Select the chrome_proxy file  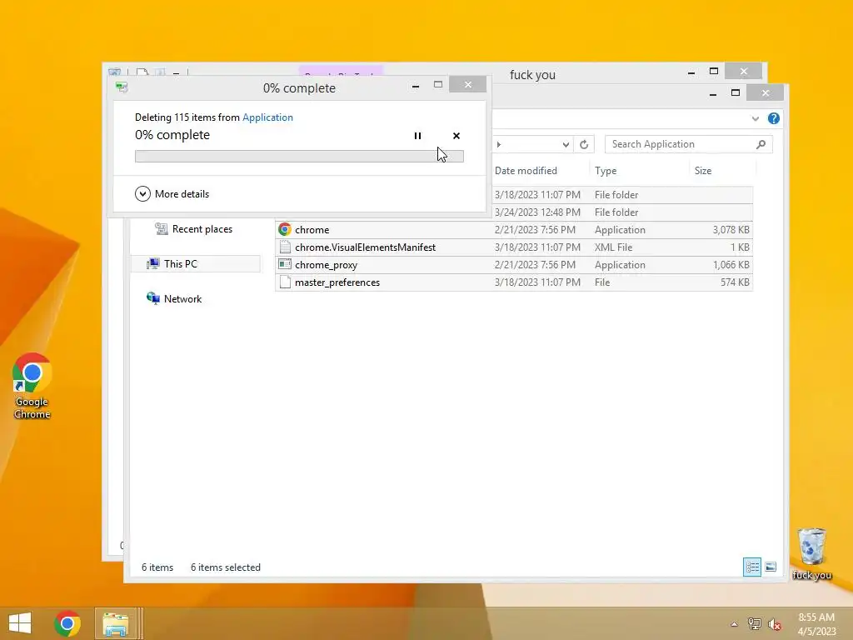[x=514, y=264]
